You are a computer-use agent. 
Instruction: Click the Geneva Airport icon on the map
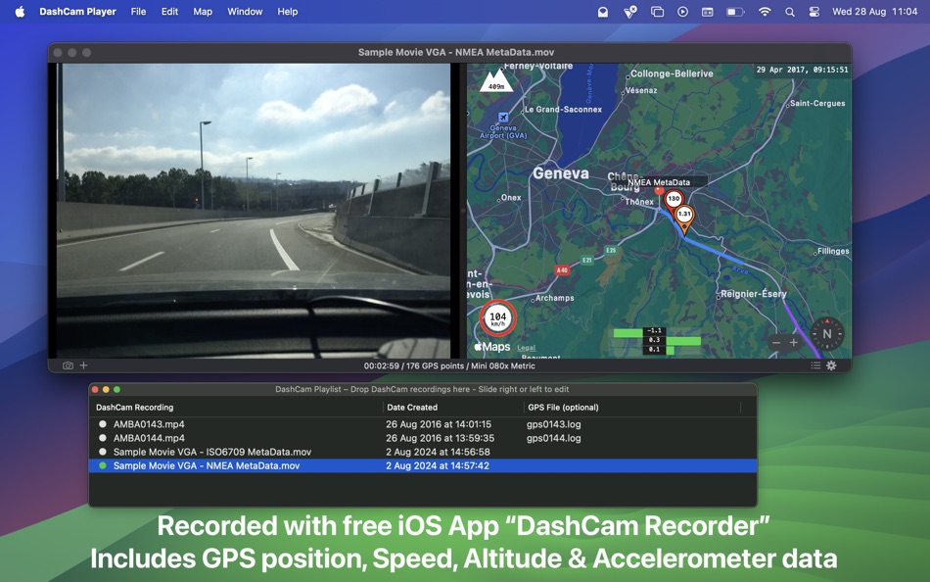503,118
